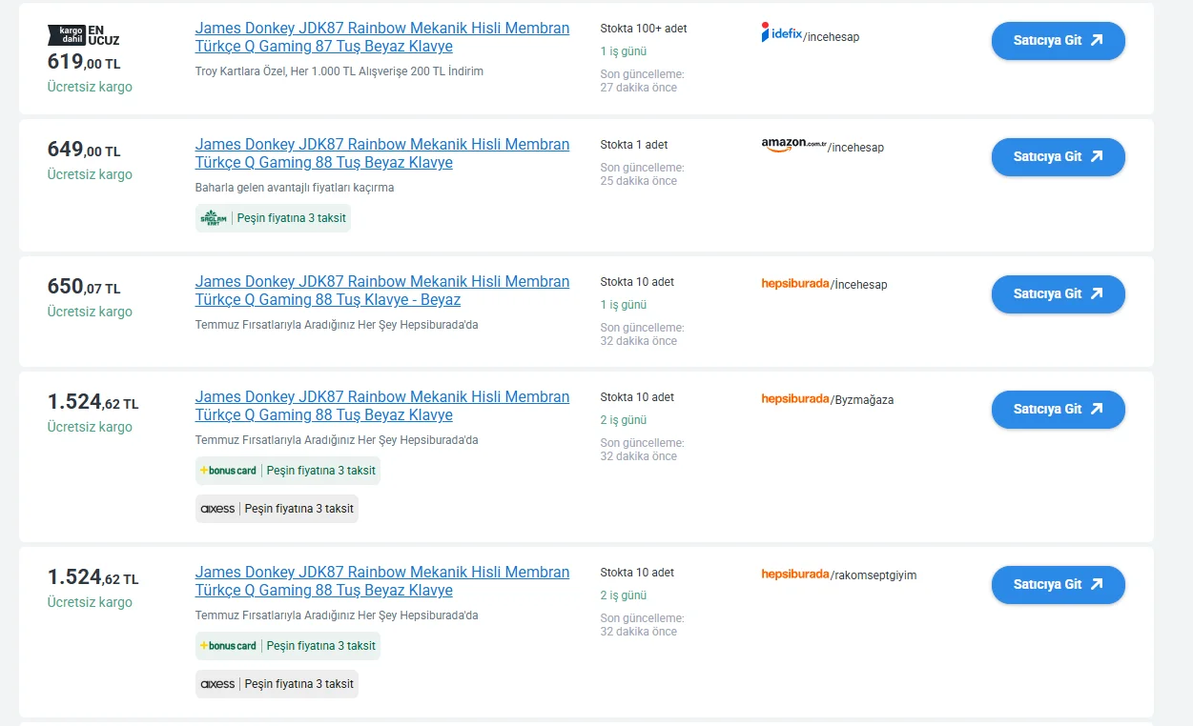This screenshot has width=1193, height=726.
Task: Click the hepsiburada logo next to İncehesap
Action: click(795, 284)
